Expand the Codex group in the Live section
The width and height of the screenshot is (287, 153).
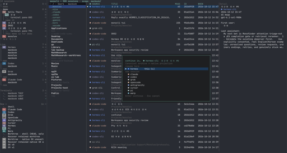coord(11,63)
